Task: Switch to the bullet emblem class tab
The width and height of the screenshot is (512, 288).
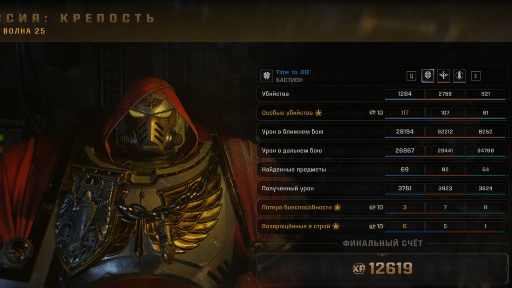Action: coord(459,75)
